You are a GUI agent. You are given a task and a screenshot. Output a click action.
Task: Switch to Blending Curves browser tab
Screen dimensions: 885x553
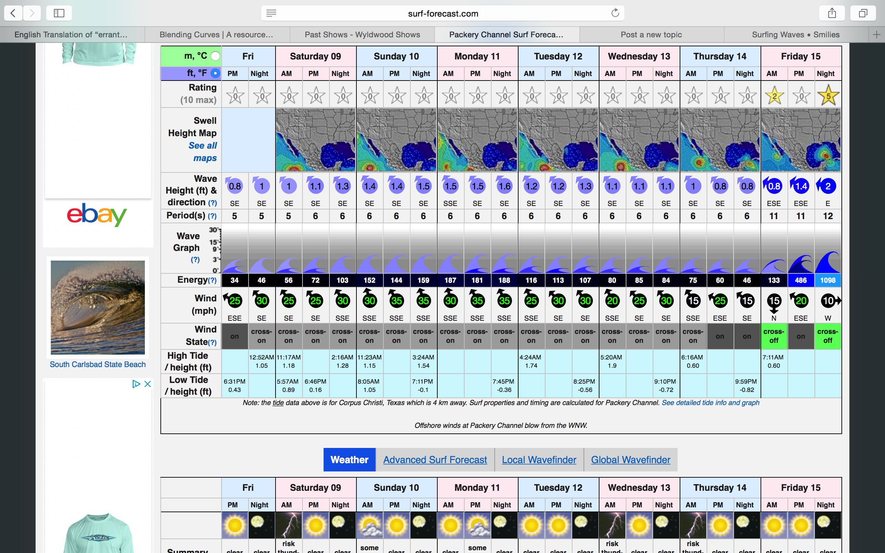(216, 35)
